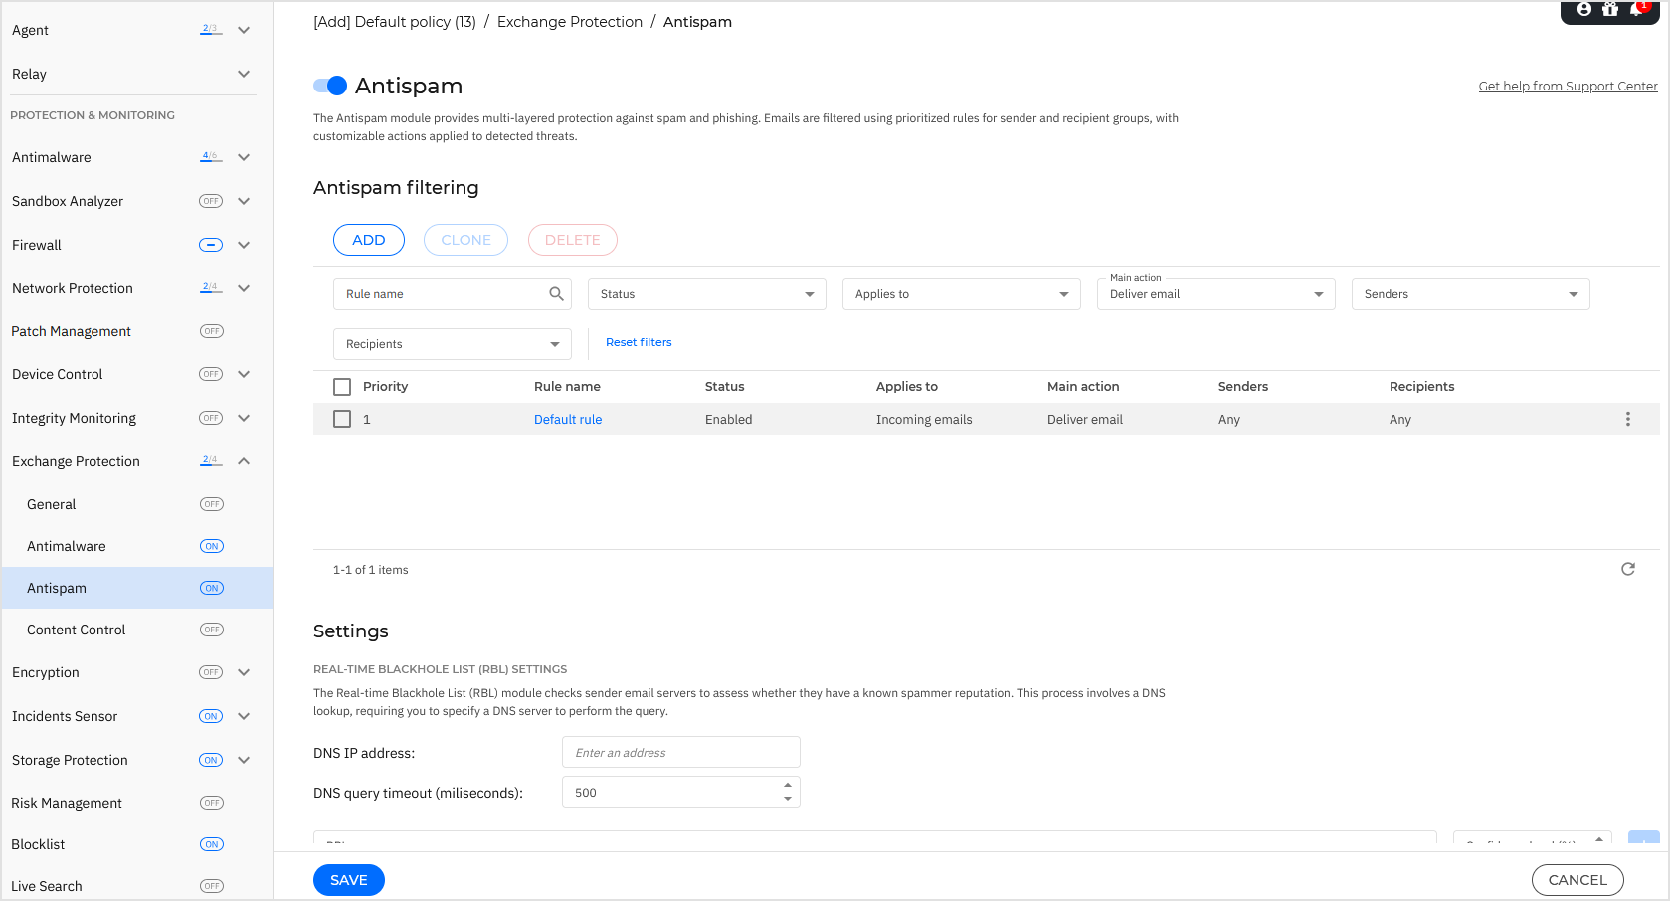Open the user account profile icon
Image resolution: width=1670 pixels, height=901 pixels.
[1584, 9]
